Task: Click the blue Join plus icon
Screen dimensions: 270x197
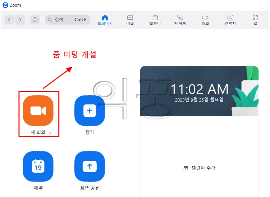Action: [x=90, y=111]
